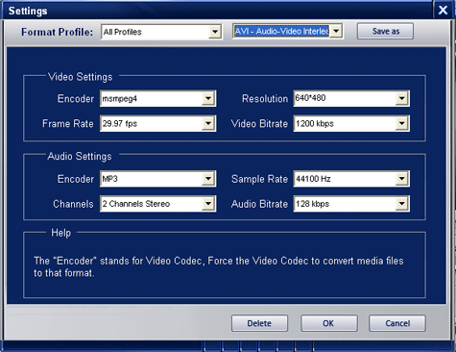Open the Channels dropdown arrow

208,204
